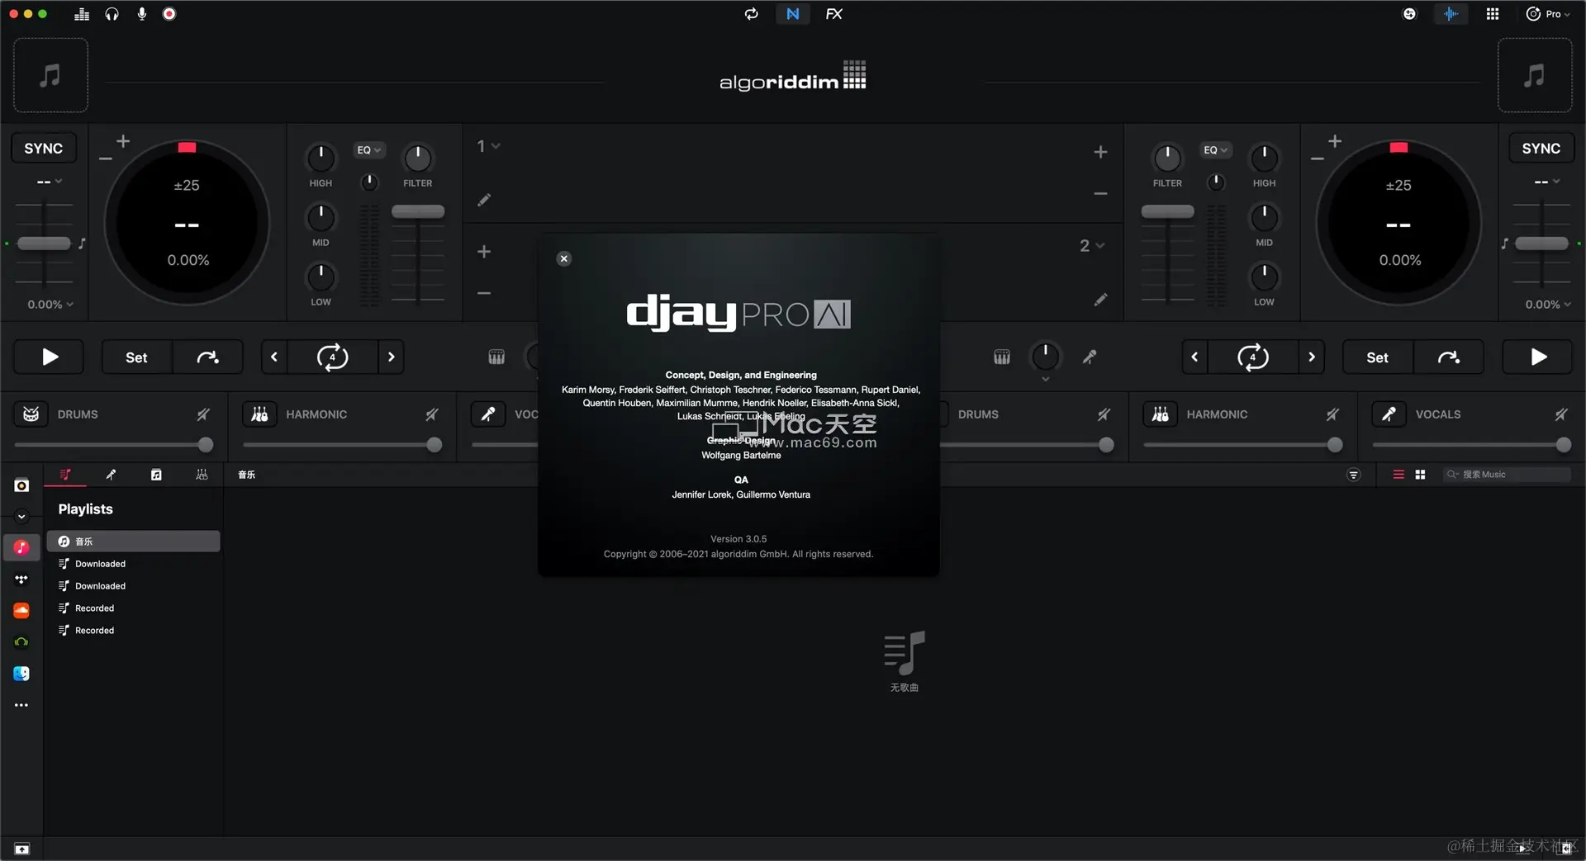Screen dimensions: 1586x861
Task: Click the right HARMONIC stem icon
Action: coord(1161,414)
